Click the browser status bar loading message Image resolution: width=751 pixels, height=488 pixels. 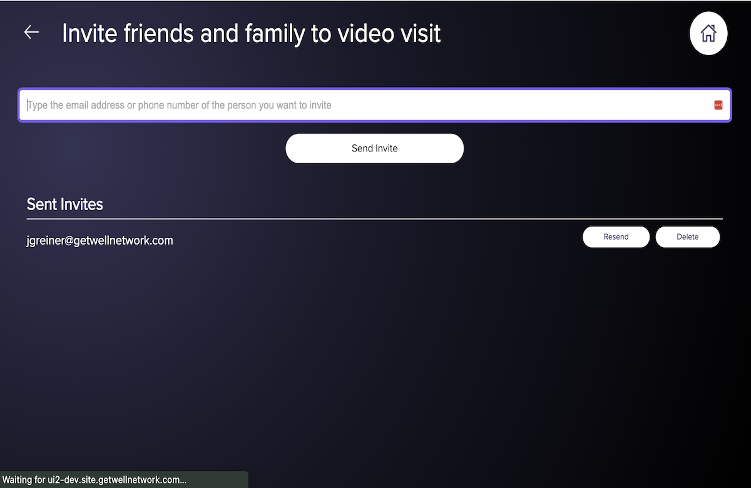coord(94,480)
